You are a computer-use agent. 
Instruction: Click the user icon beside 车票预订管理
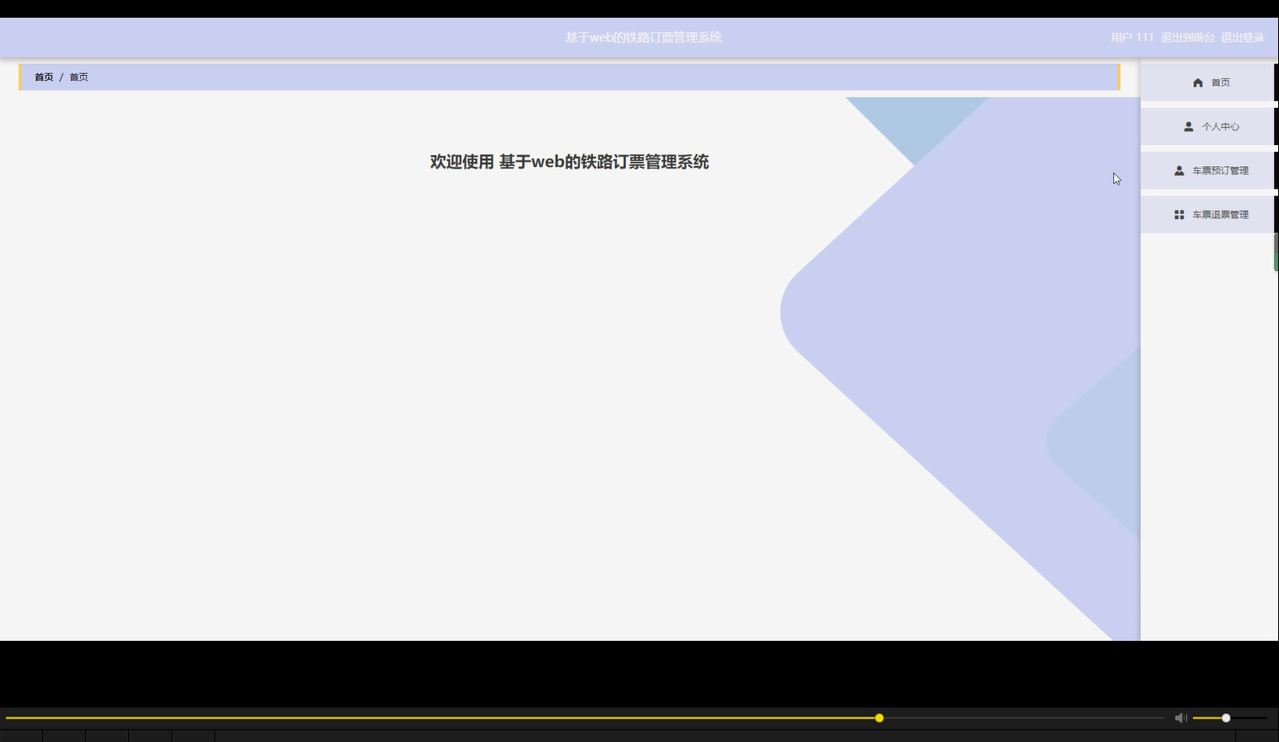[x=1179, y=169]
